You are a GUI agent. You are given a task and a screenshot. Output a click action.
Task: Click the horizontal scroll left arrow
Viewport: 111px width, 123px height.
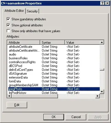click(9, 96)
